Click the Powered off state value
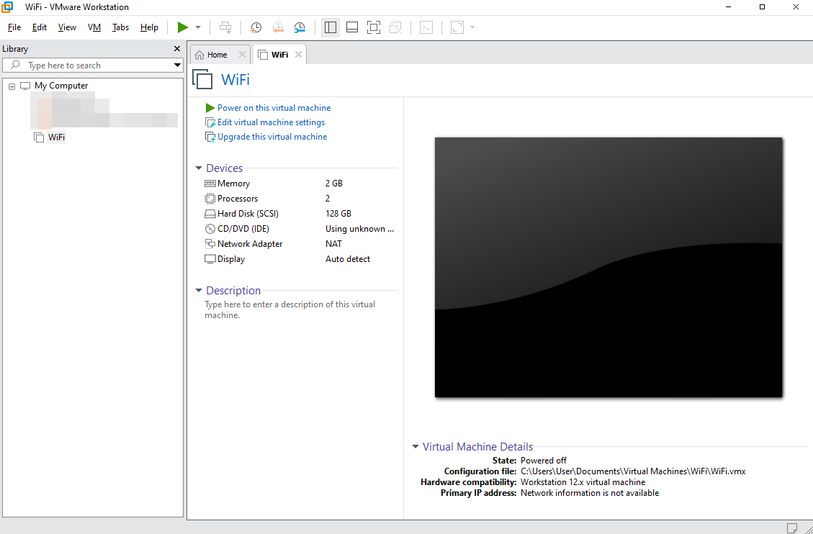Screen dimensions: 813x534 544,461
